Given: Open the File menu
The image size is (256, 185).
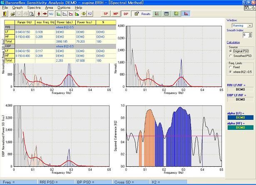Looking at the screenshot, I should 5,8.
